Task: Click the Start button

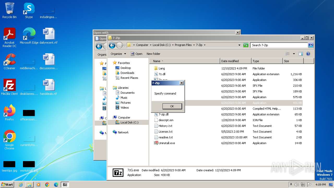Action: [x=7, y=184]
